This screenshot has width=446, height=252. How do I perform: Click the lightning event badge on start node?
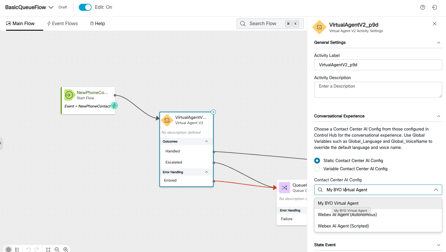(x=114, y=105)
